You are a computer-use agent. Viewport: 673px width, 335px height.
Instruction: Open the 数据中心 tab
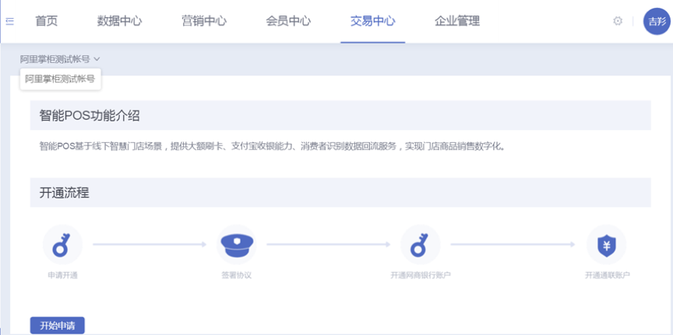point(119,21)
